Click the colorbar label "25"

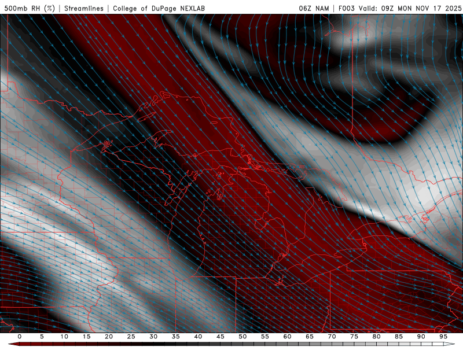coord(131,337)
